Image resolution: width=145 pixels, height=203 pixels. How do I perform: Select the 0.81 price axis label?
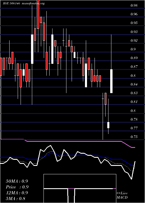pyautogui.click(x=134, y=102)
